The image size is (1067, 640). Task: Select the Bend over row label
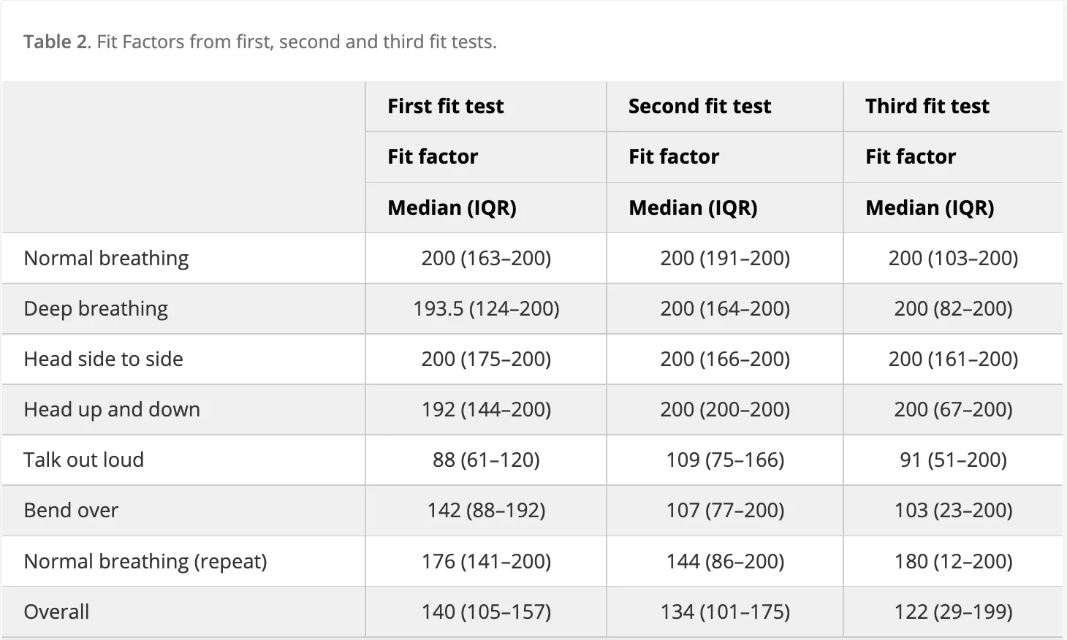71,510
